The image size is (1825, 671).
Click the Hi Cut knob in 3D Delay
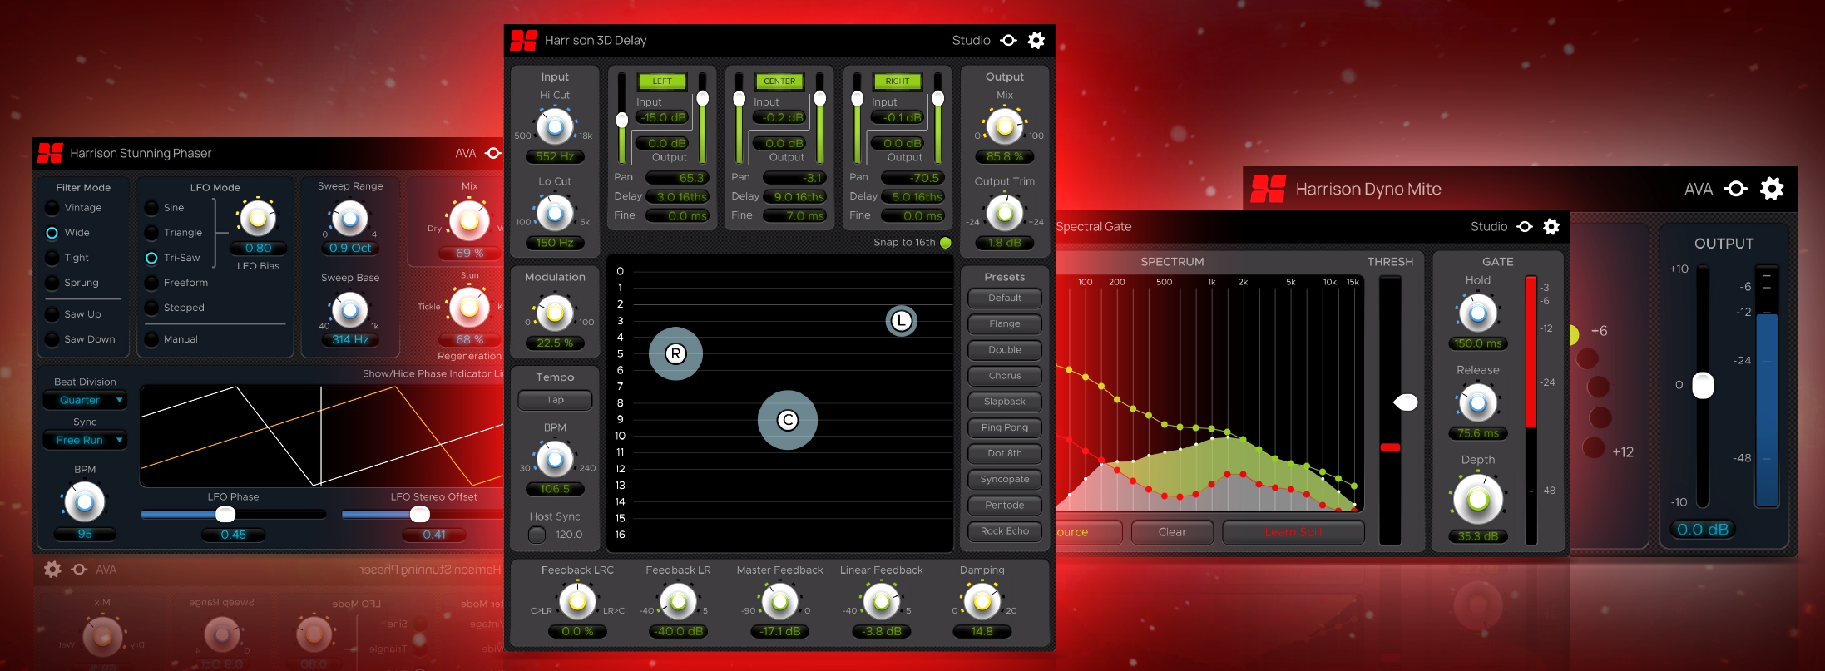555,127
